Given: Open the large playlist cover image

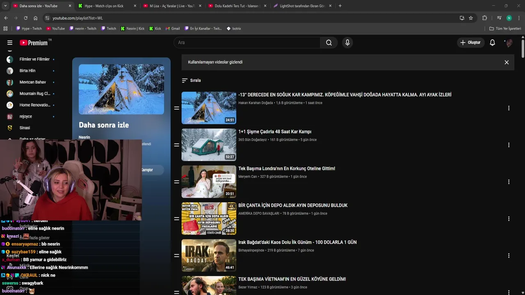Looking at the screenshot, I should (121, 89).
